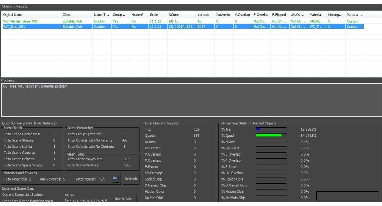Viewport: 382px width, 206px height.
Task: Click the Recalculate button
Action: click(123, 199)
